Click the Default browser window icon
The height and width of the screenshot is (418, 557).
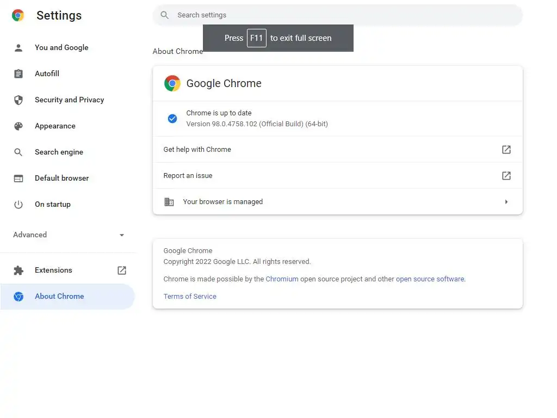click(18, 178)
